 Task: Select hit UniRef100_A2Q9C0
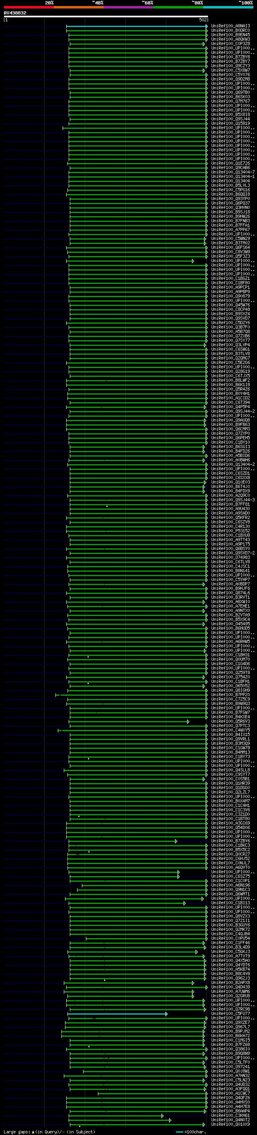230,495
